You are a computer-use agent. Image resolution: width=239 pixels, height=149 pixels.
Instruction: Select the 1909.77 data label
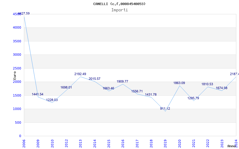pos(122,81)
